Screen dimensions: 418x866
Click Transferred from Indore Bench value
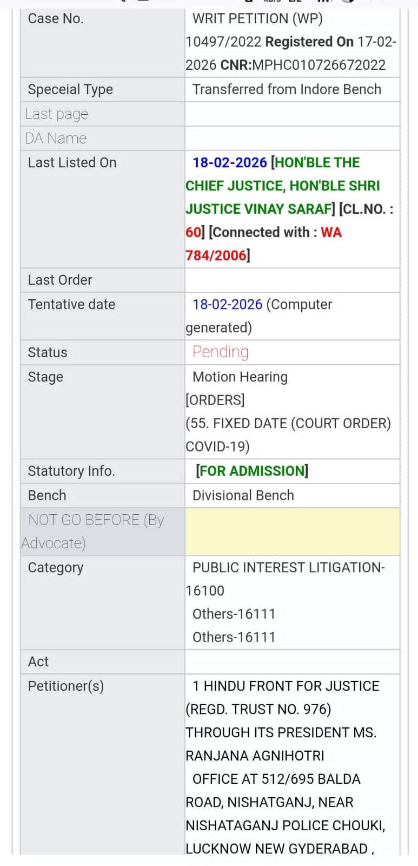(287, 89)
